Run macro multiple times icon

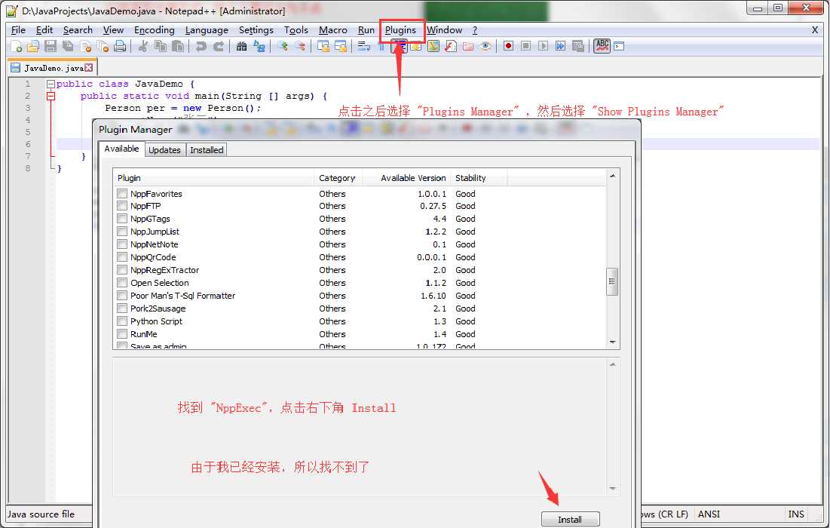561,46
